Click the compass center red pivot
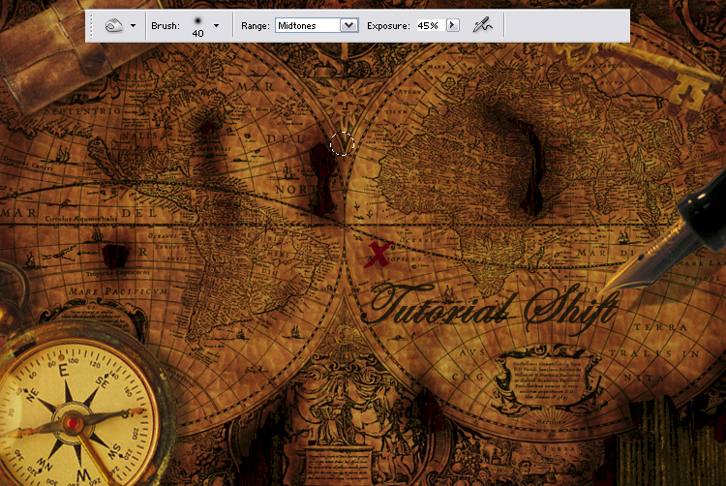Viewport: 726px width, 486px height. [x=70, y=421]
